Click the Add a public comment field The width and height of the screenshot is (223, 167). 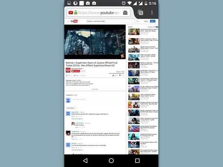[x=97, y=99]
